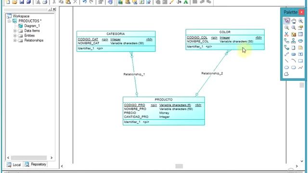
Task: Select the Association Link tool in Palette
Action: (287, 48)
